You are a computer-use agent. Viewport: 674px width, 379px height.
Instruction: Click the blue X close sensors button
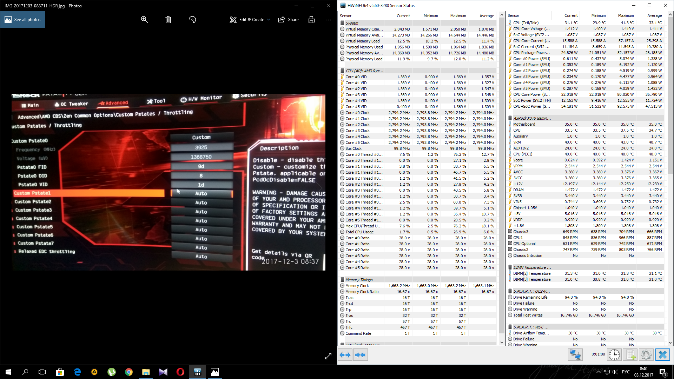(x=663, y=355)
